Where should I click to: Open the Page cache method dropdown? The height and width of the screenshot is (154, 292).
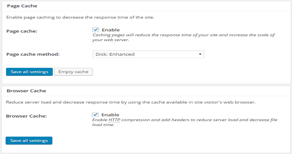point(148,54)
